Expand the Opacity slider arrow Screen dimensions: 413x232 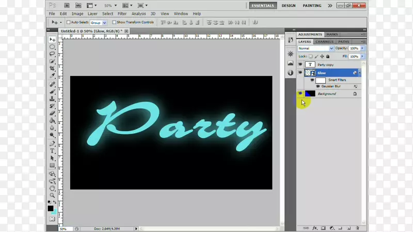coord(362,48)
